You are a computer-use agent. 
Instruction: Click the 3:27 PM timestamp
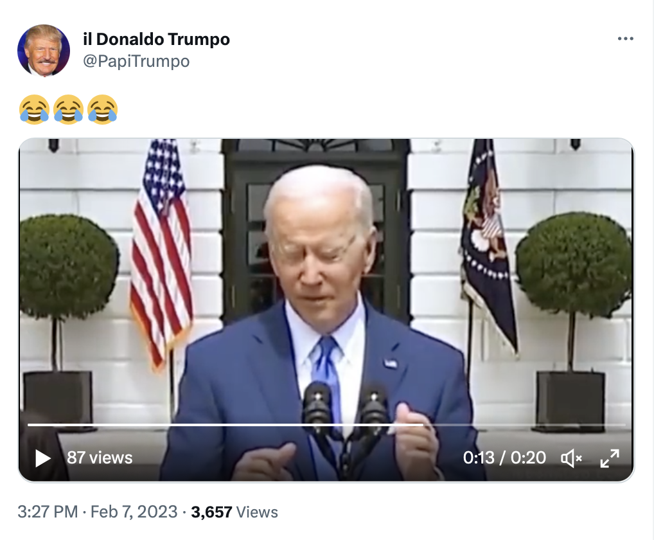[48, 512]
